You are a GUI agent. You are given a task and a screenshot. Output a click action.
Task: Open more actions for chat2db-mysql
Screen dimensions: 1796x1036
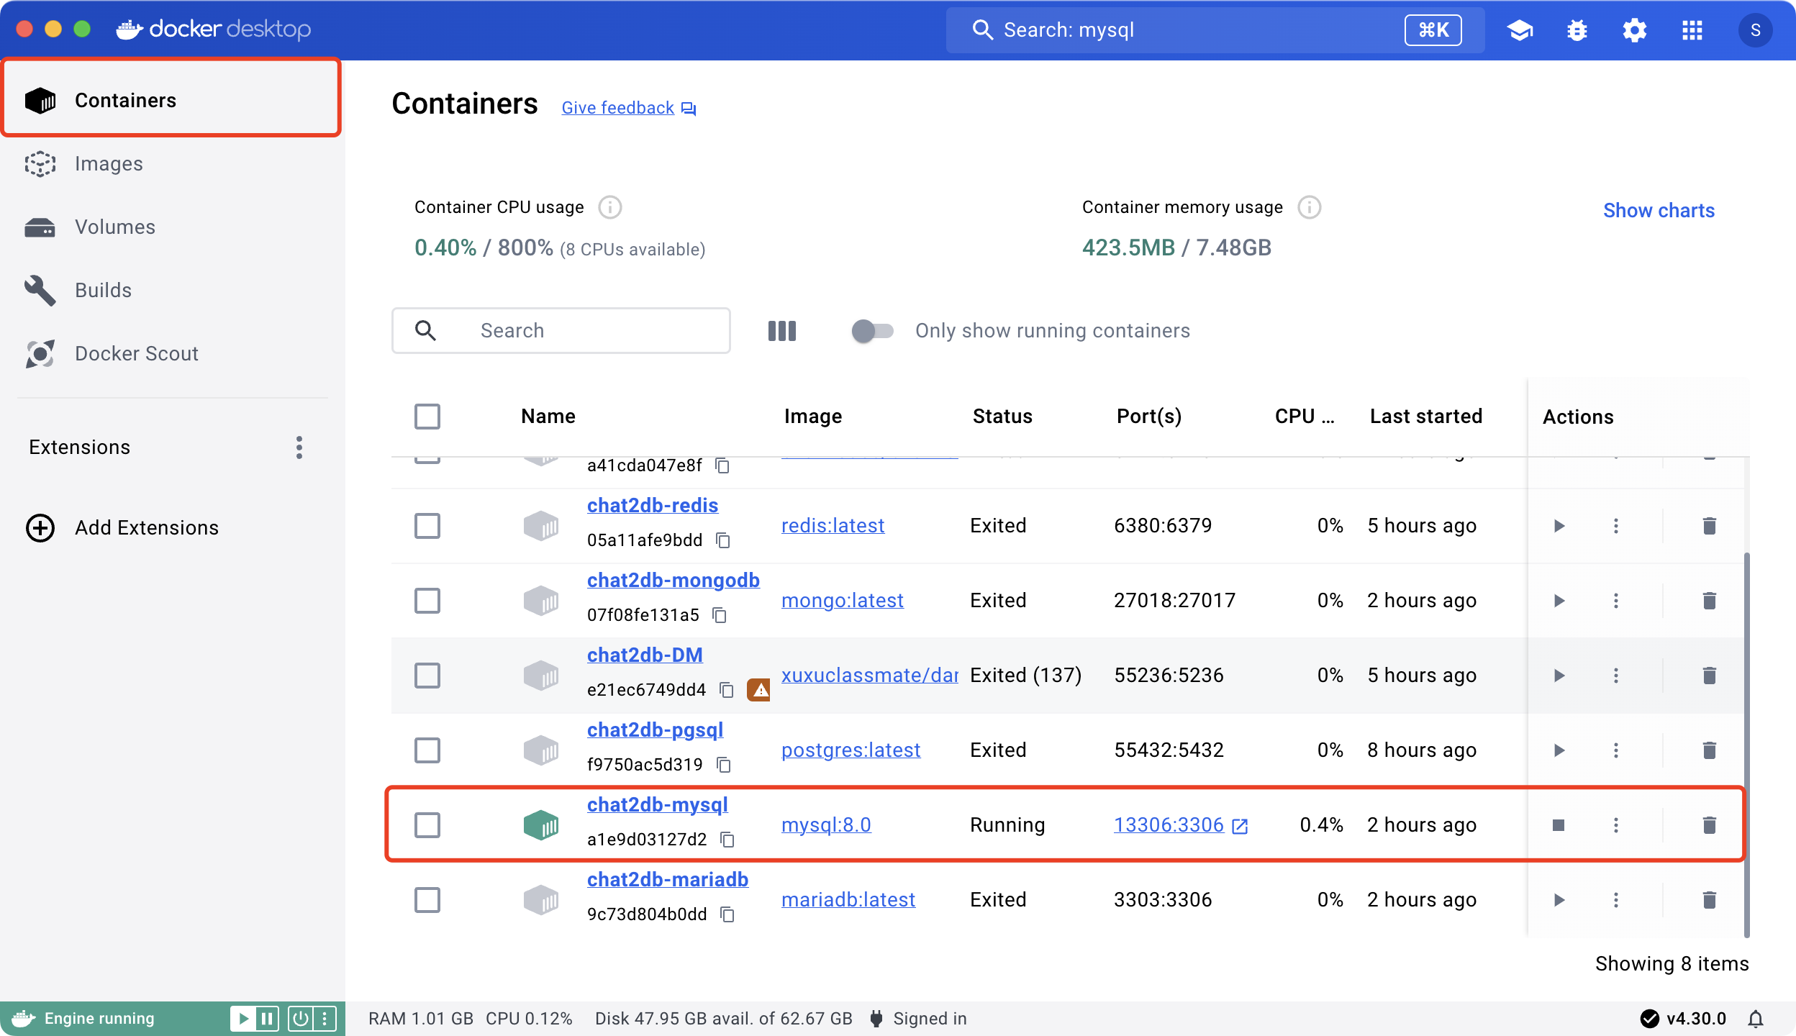[x=1616, y=825]
